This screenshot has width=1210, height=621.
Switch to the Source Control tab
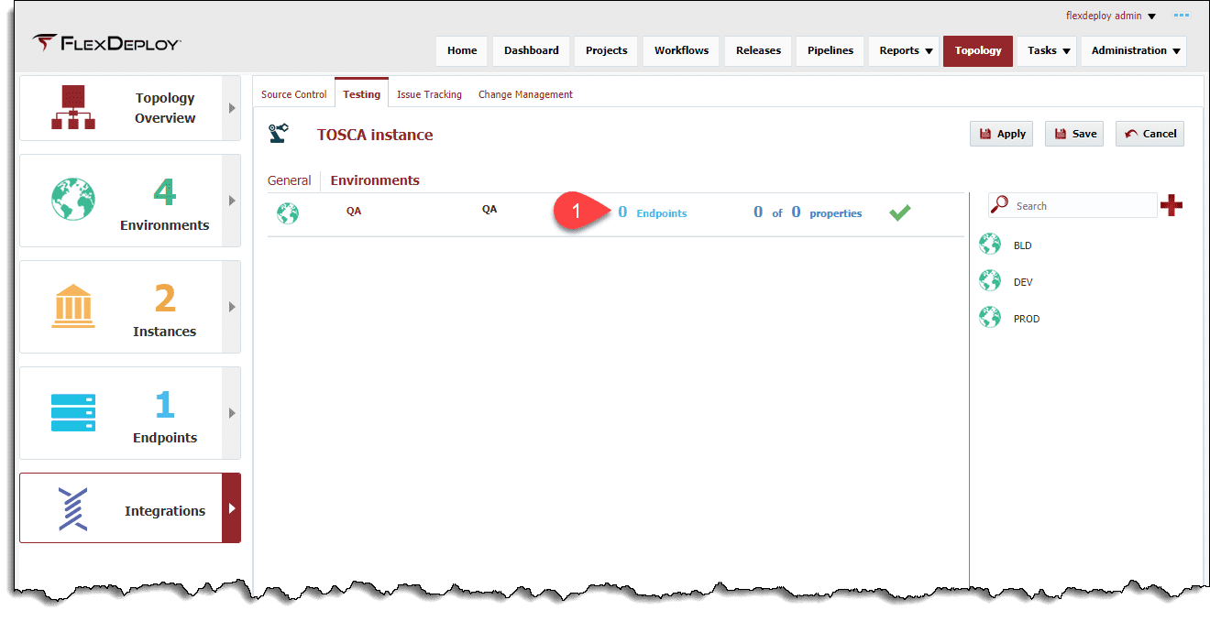tap(293, 94)
